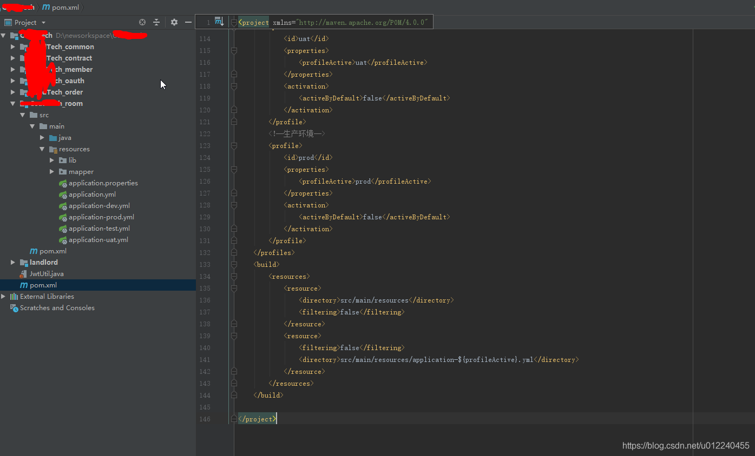755x456 pixels.
Task: Expand the lib folder
Action: coord(52,160)
